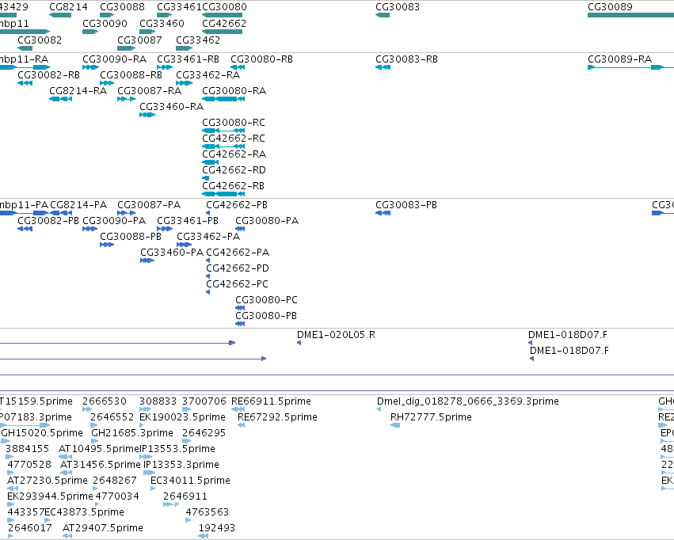Open transcript CG42662-RA
The width and height of the screenshot is (674, 540).
pos(234,154)
